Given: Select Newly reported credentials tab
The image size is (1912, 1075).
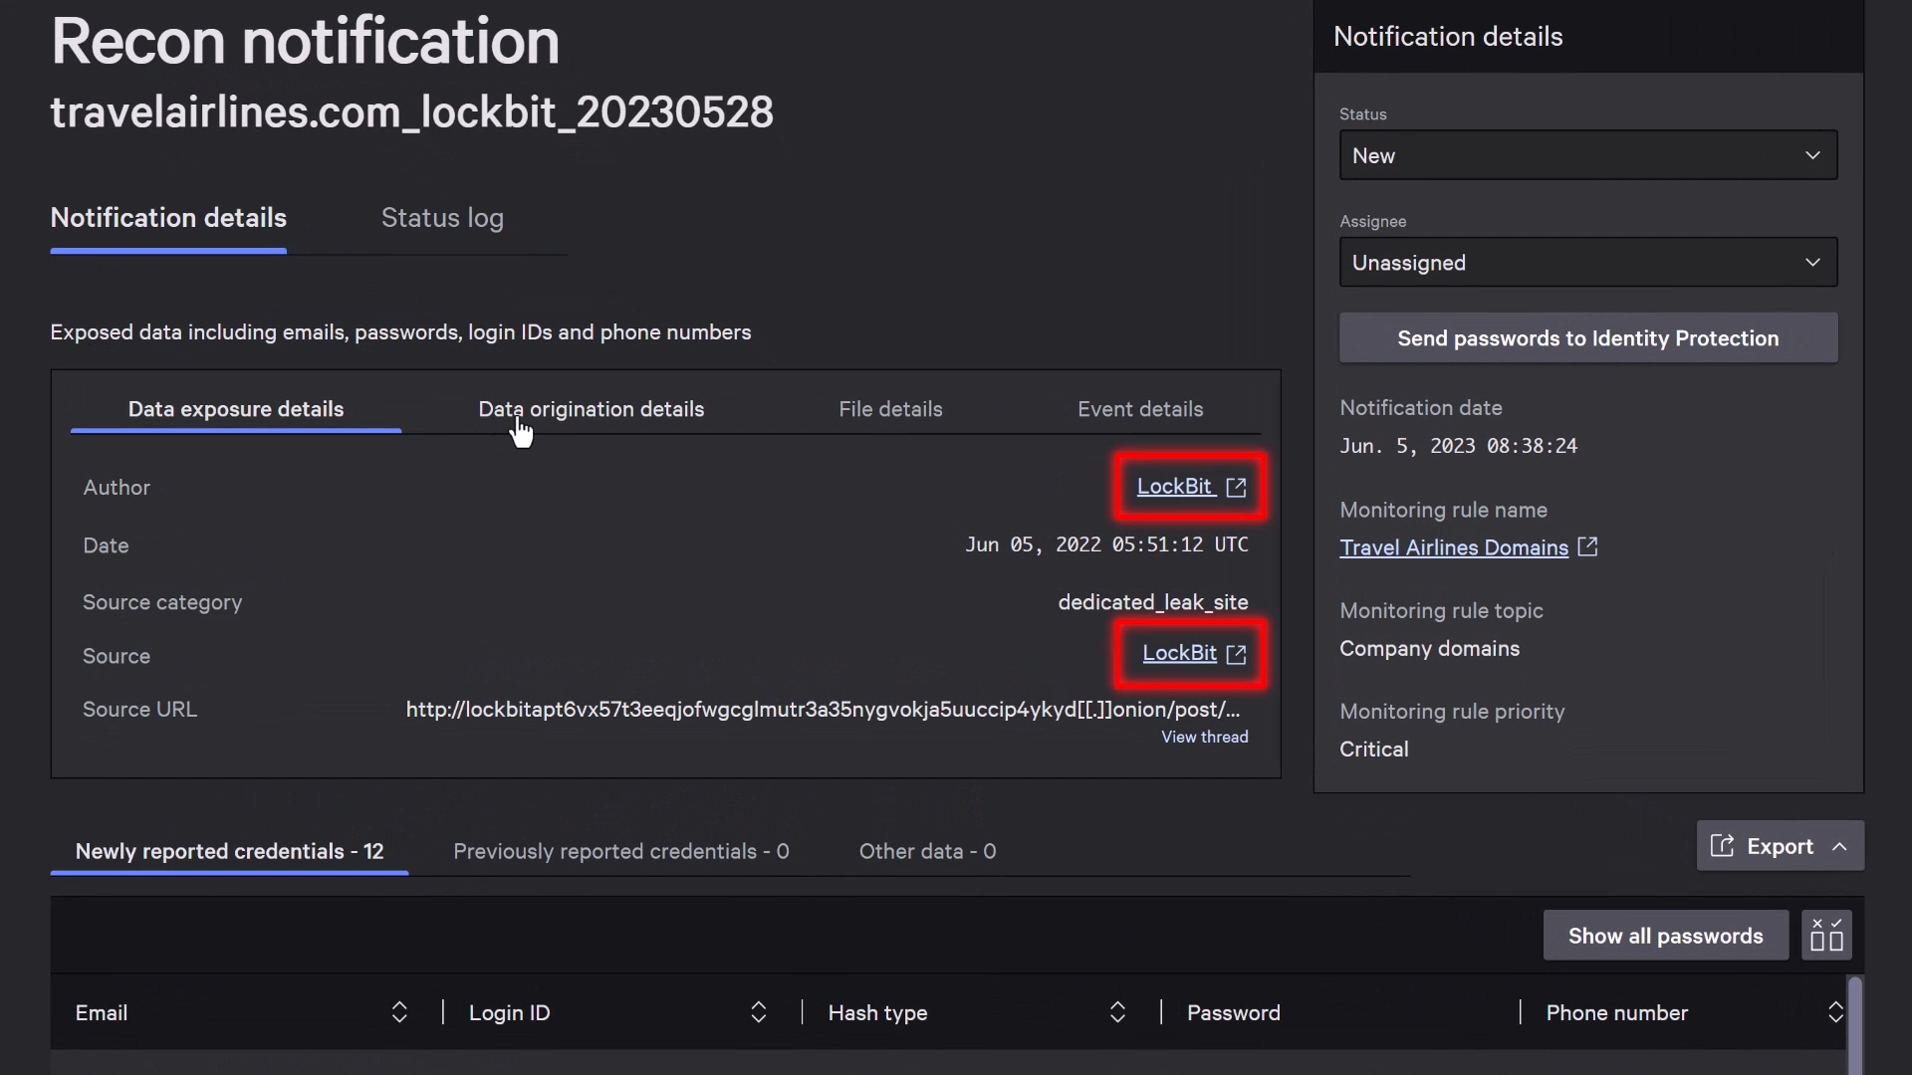Looking at the screenshot, I should (x=229, y=851).
